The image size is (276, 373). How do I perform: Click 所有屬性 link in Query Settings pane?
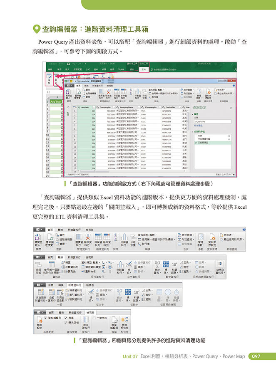point(198,125)
